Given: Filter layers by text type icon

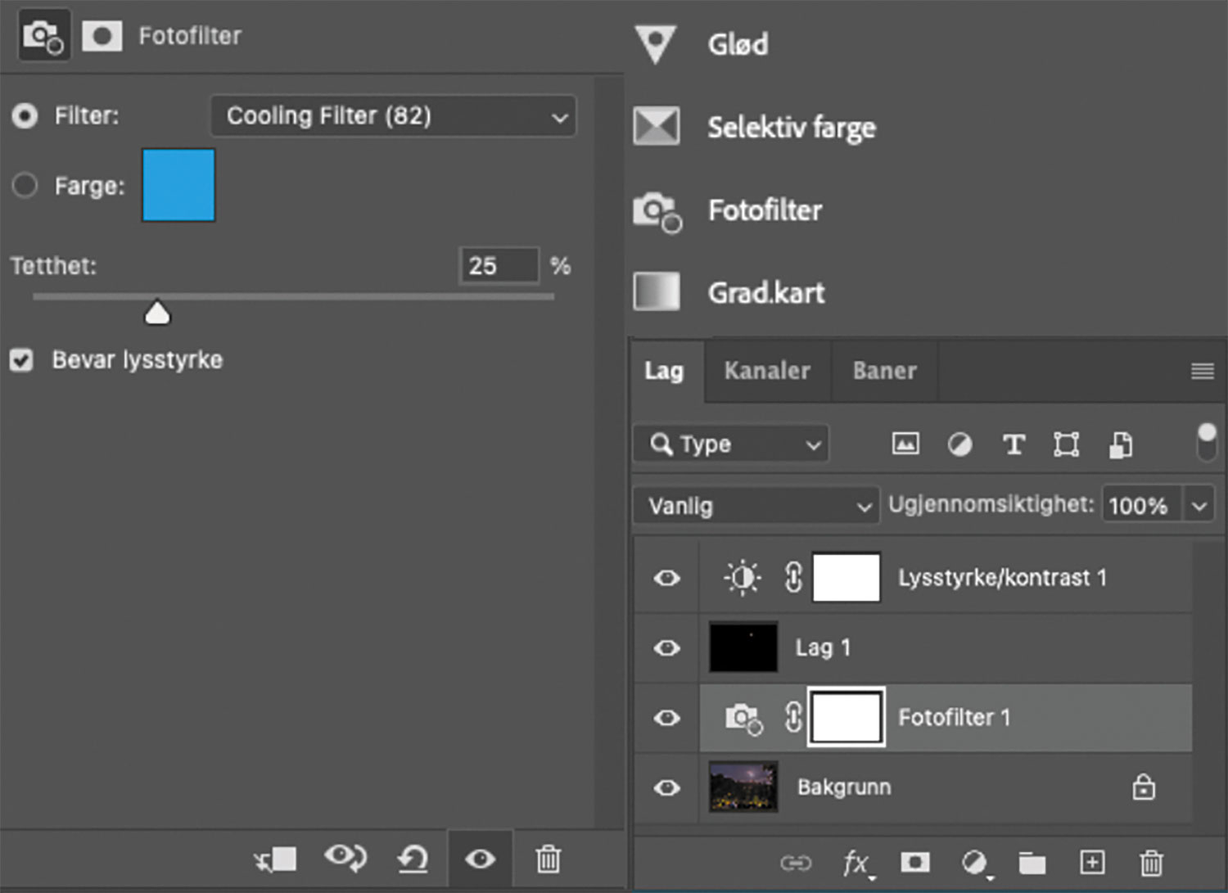Looking at the screenshot, I should coord(1014,444).
